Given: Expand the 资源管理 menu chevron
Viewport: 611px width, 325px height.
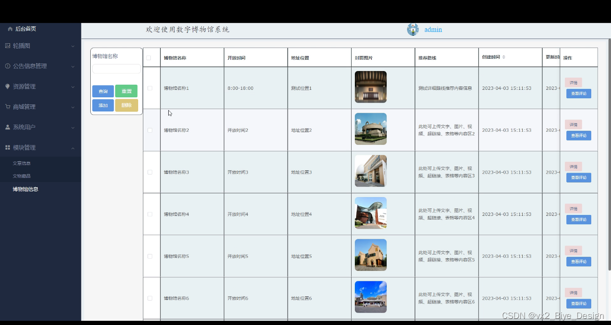Looking at the screenshot, I should [x=73, y=87].
